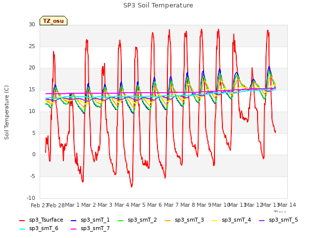317x238 pixels.
Task: Click the chart title SP3 Soil Temperature
Action: click(158, 5)
